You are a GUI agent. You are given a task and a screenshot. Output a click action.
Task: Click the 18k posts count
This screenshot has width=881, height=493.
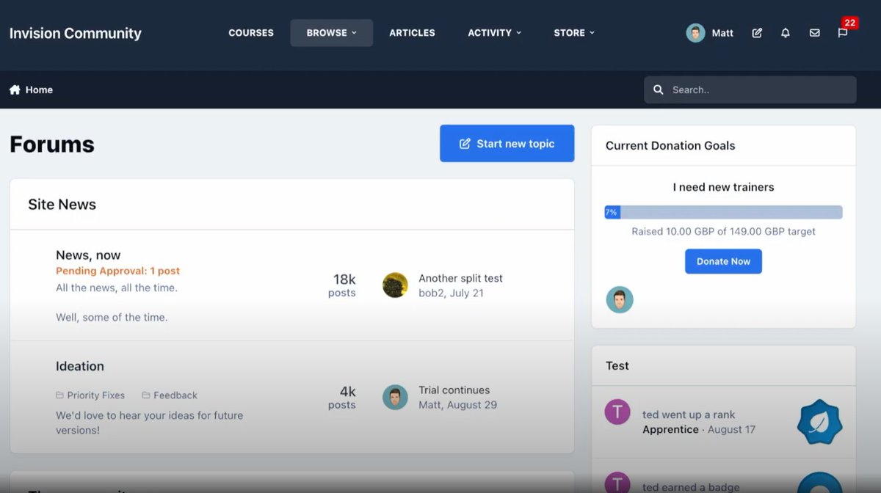pyautogui.click(x=342, y=285)
